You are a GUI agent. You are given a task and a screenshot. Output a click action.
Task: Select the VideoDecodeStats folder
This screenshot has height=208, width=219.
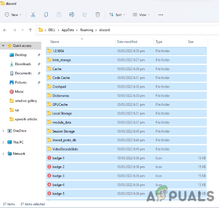coord(126,149)
